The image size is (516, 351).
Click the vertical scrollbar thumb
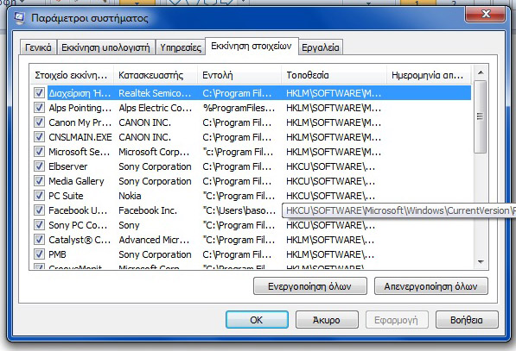tap(481, 116)
